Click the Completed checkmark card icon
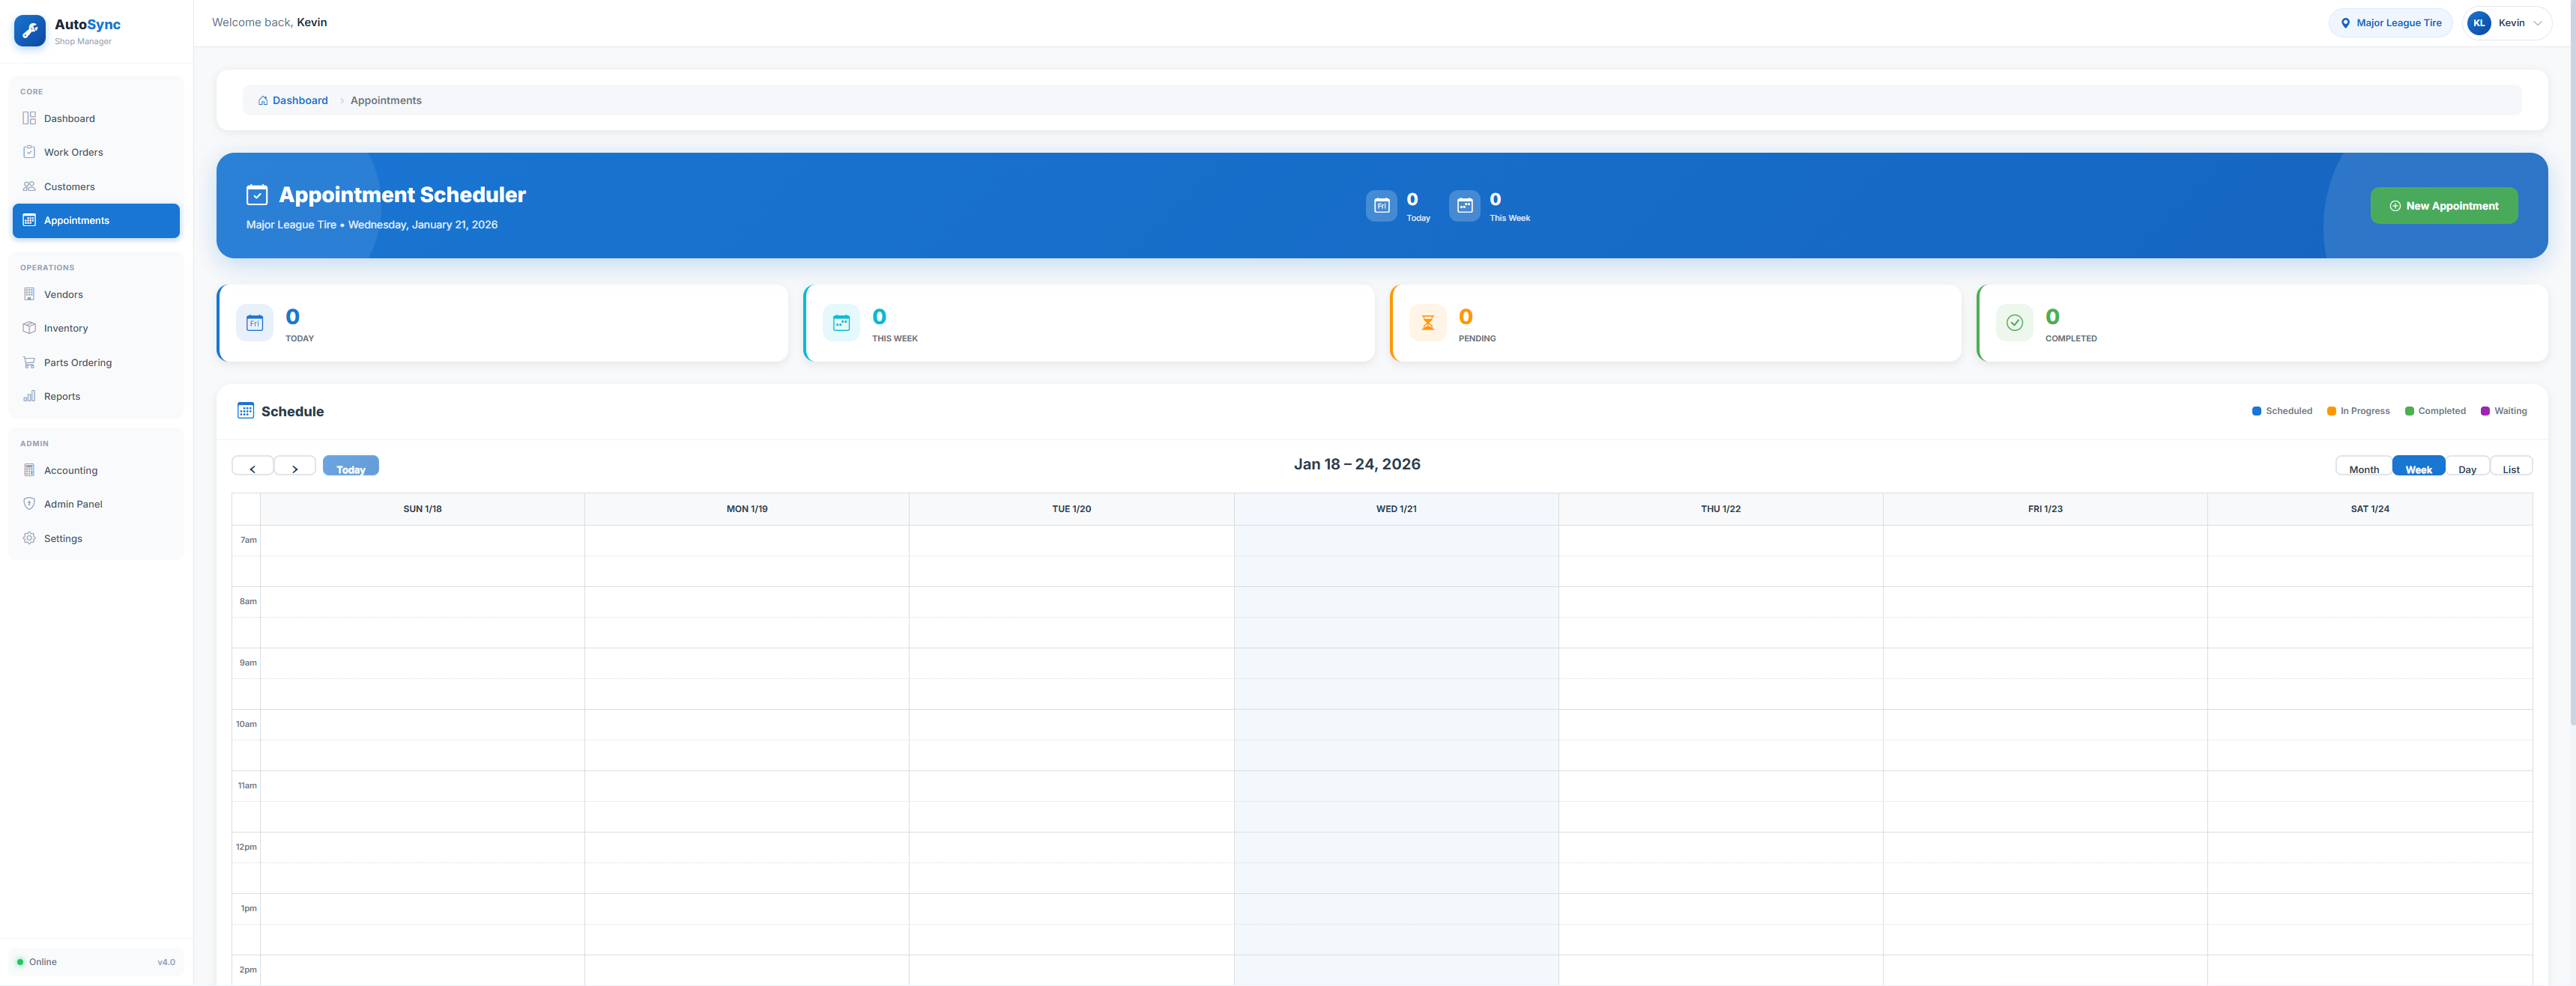Screen dimensions: 2576x986 pyautogui.click(x=2014, y=323)
